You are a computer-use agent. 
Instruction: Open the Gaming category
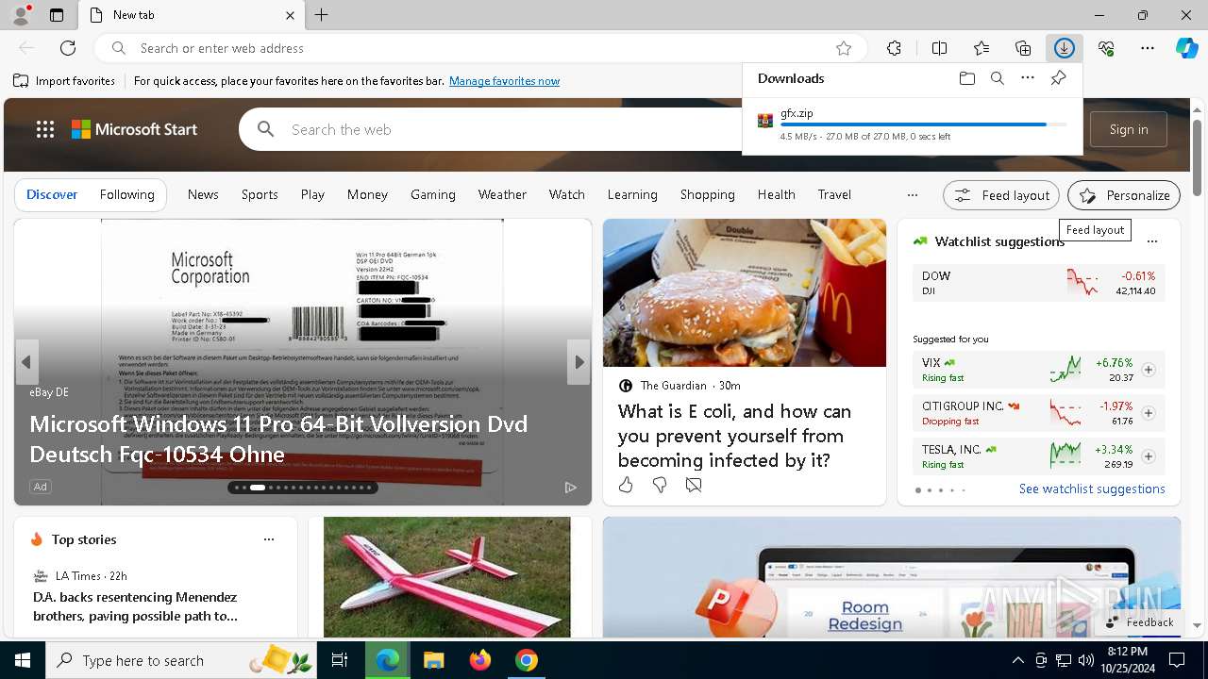(x=433, y=195)
